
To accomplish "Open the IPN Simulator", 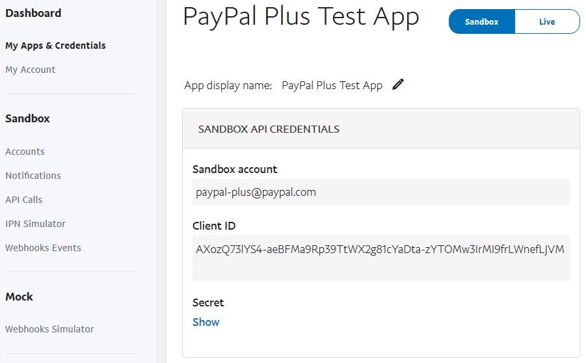I will pos(36,224).
